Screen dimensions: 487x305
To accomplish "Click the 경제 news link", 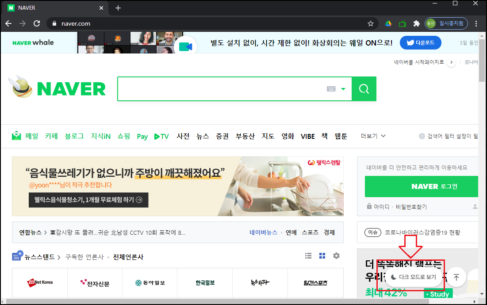I will click(329, 233).
